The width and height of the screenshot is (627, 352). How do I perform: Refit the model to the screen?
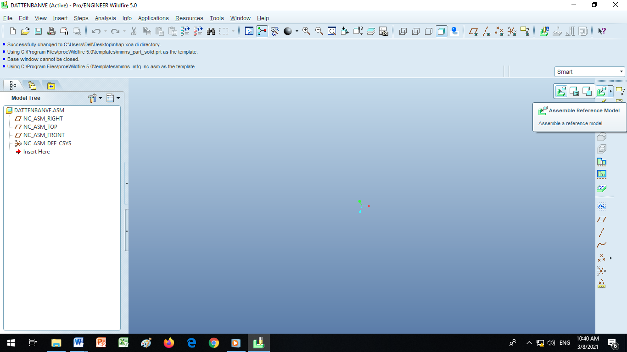pyautogui.click(x=332, y=31)
